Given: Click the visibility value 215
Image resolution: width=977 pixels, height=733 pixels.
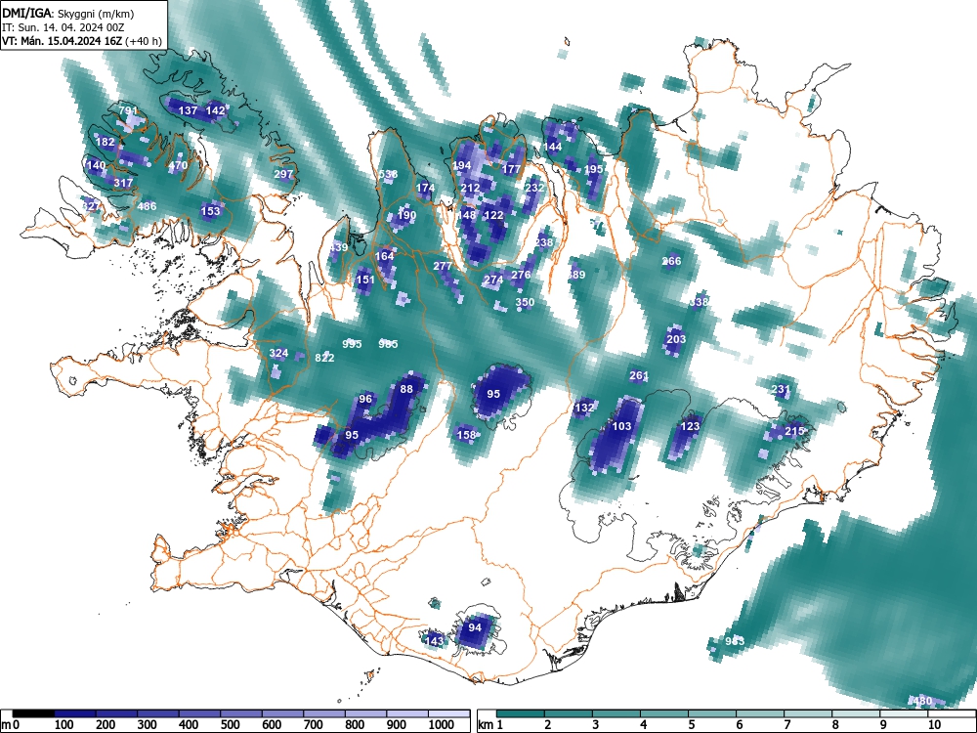Looking at the screenshot, I should pos(794,431).
